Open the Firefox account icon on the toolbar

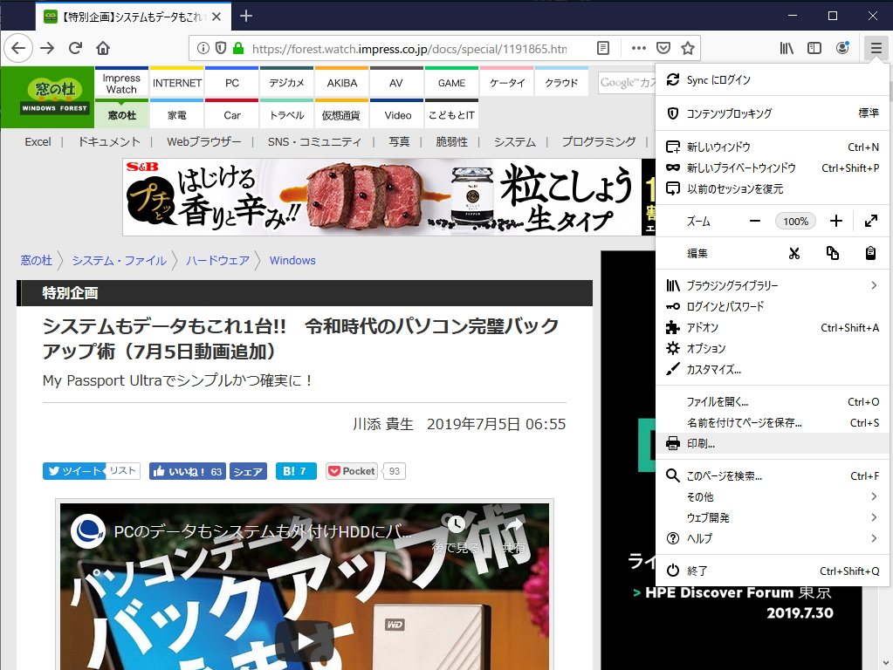coord(842,48)
